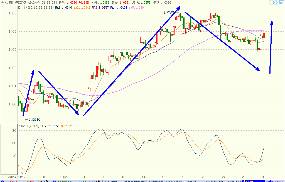Viewport: 285px width, 182px height.
Task: Click the K:53.3350 indicator value
Action: pyautogui.click(x=52, y=126)
